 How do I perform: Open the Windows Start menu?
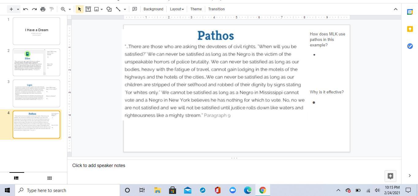tap(7, 190)
